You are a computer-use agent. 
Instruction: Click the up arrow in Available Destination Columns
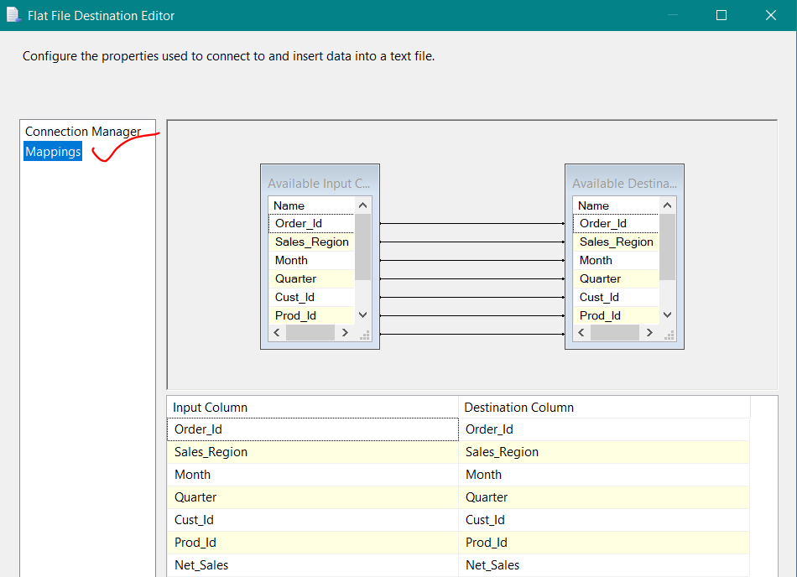668,204
